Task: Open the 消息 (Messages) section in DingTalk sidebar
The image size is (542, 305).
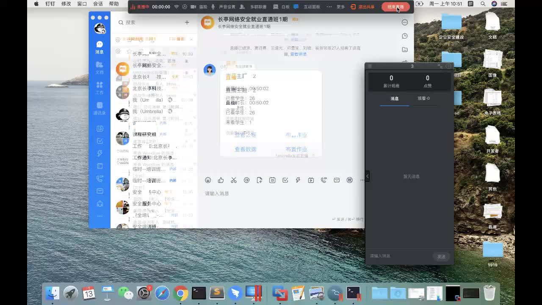Action: pyautogui.click(x=100, y=47)
